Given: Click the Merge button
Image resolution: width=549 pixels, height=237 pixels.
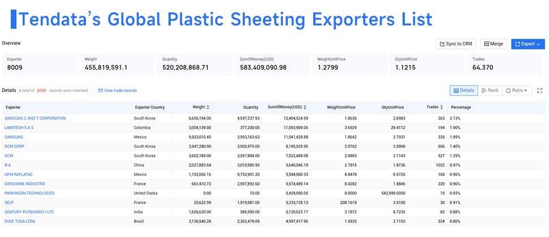Looking at the screenshot, I should [494, 44].
